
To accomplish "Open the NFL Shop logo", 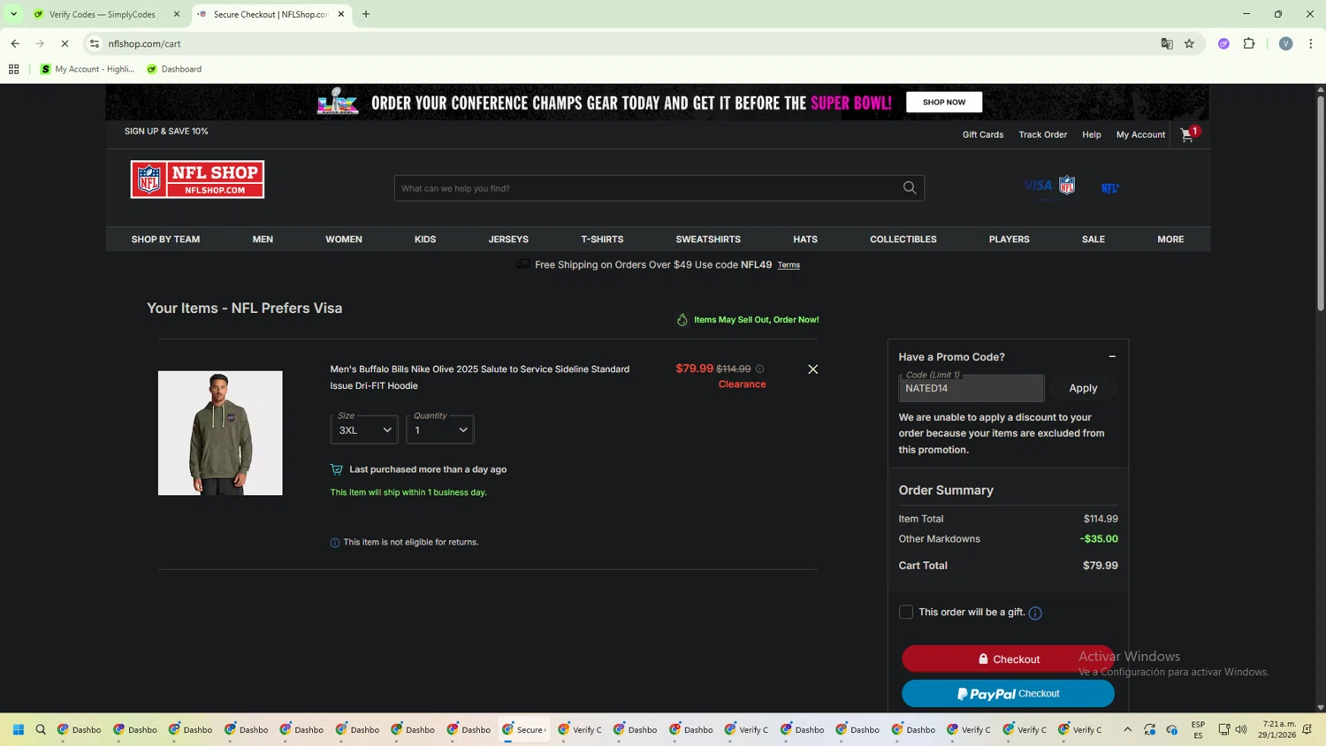I will (x=197, y=179).
